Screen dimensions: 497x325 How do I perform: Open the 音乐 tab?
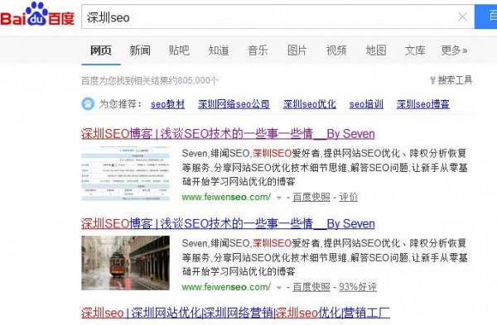(x=258, y=50)
